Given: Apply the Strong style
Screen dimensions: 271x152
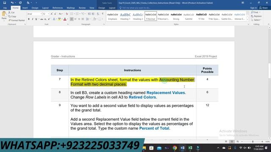Looking at the screenshot, I should (176, 16).
